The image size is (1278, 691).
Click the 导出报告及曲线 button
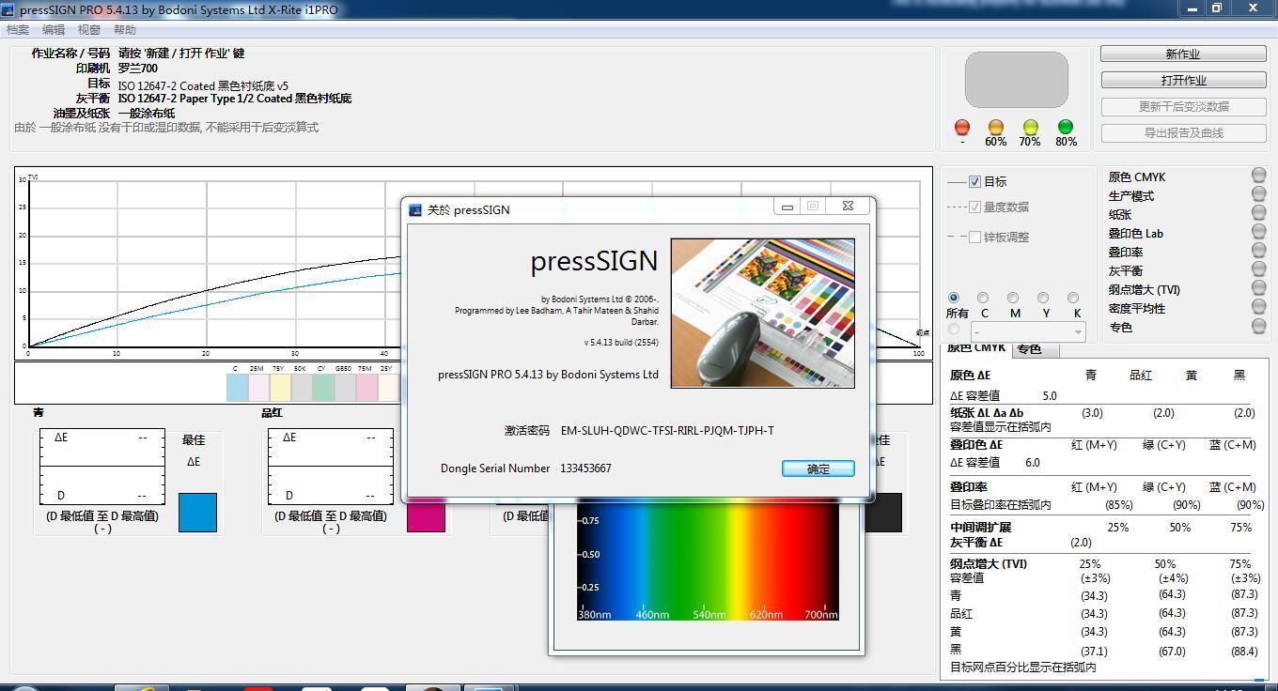pos(1183,133)
